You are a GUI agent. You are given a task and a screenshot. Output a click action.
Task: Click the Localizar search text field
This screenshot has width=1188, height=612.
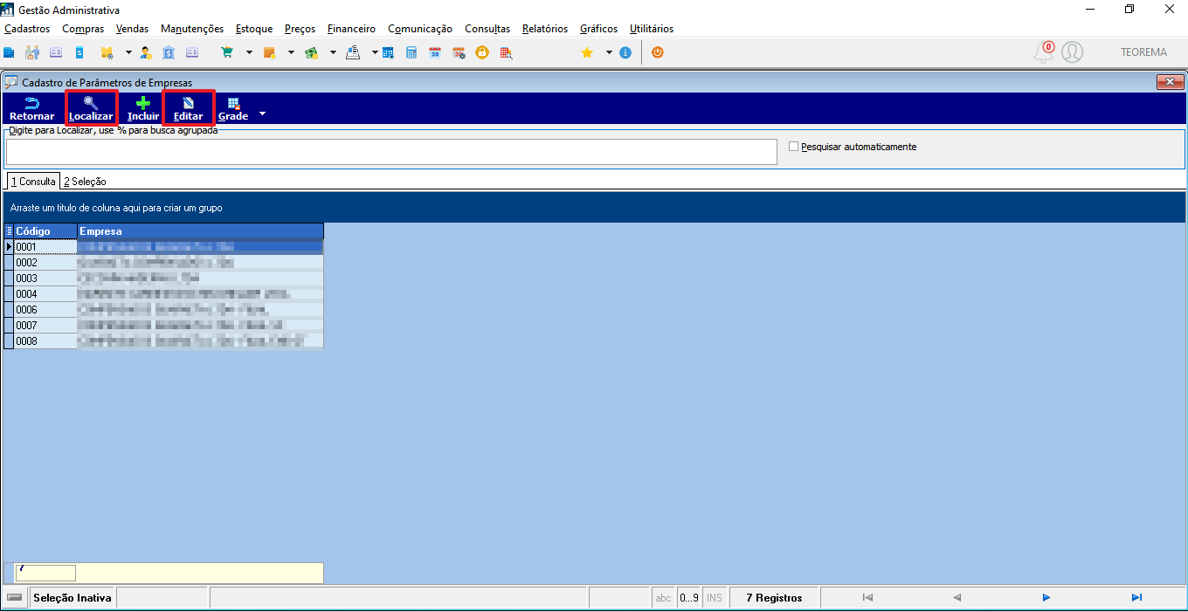point(391,152)
